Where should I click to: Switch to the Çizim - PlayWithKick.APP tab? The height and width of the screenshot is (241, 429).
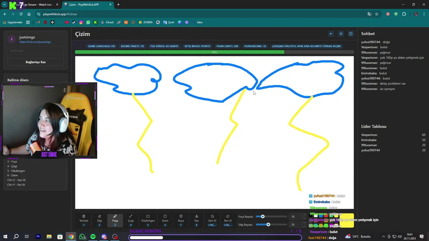(88, 5)
